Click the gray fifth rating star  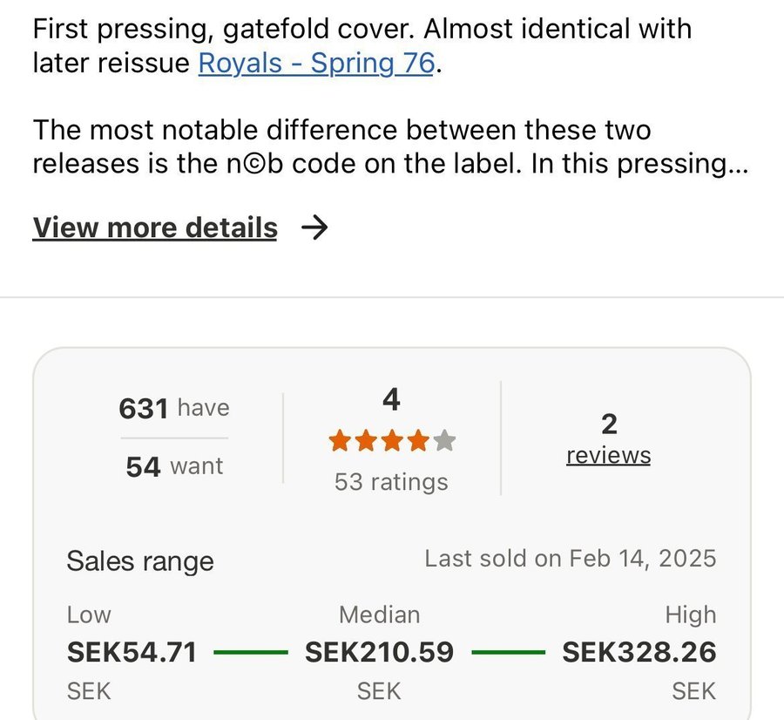pyautogui.click(x=444, y=441)
